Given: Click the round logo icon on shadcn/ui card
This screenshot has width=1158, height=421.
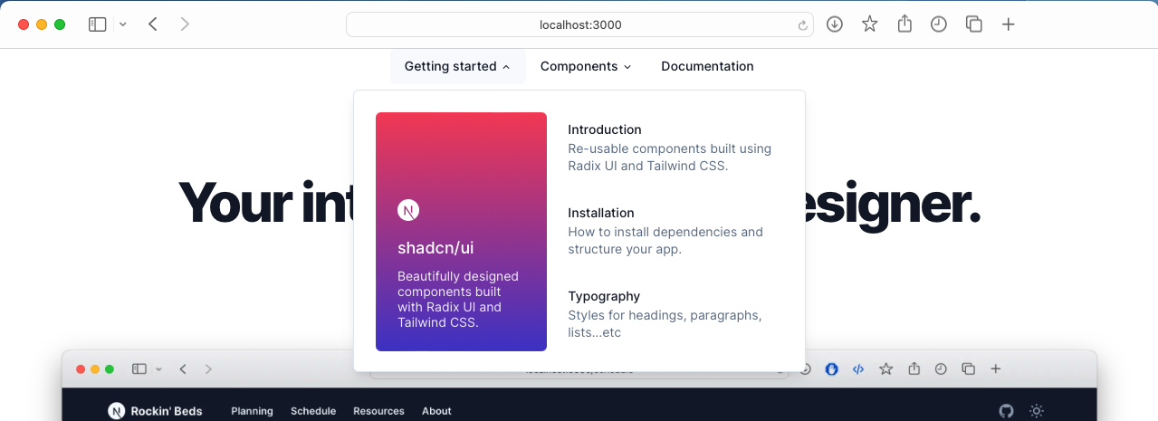Looking at the screenshot, I should tap(408, 210).
